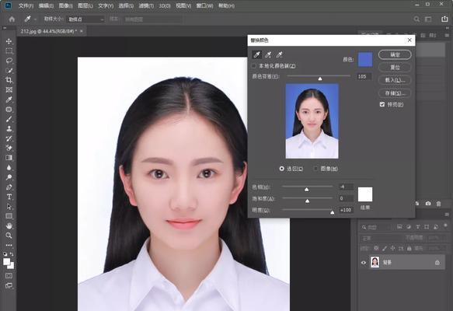Toggle the Preview checkbox
The width and height of the screenshot is (453, 311).
point(382,104)
